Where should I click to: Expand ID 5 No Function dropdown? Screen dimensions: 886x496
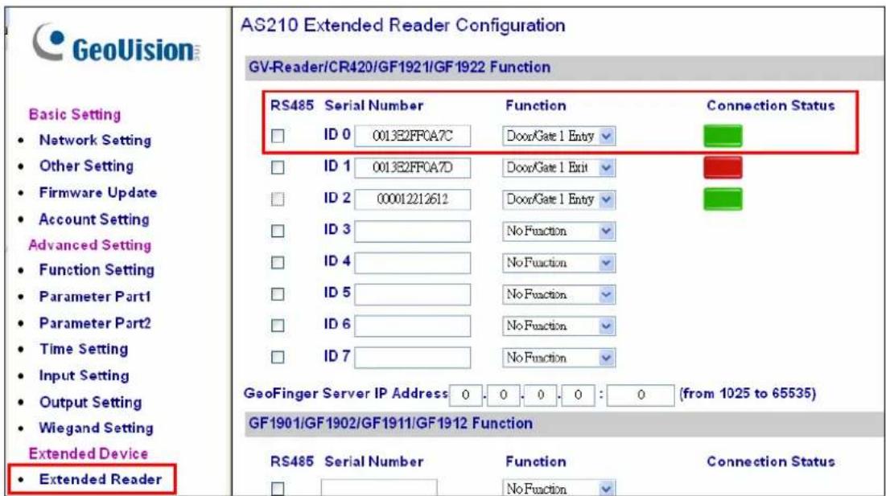click(x=558, y=294)
